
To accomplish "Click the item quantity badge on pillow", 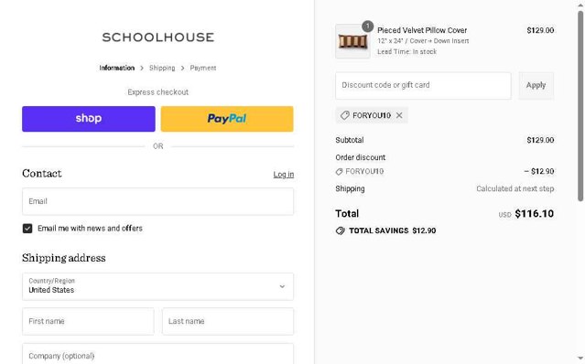I will coord(367,27).
